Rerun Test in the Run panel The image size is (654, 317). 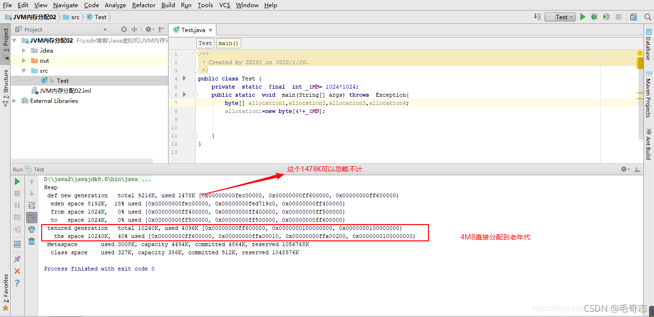pos(17,181)
